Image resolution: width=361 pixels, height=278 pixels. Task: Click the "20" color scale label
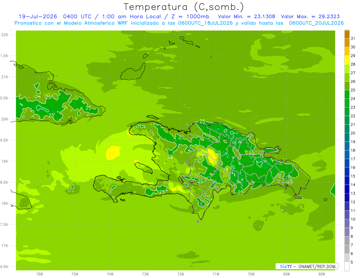[353, 133]
